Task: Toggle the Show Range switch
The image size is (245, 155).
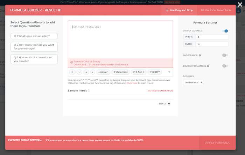Action: (x=225, y=55)
